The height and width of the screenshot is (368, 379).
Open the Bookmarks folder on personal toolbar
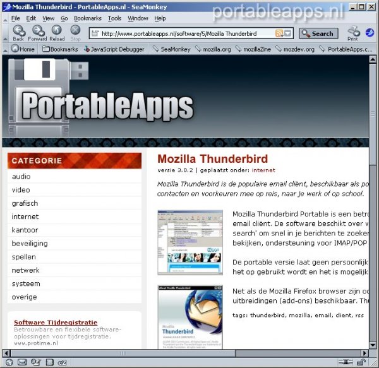60,49
